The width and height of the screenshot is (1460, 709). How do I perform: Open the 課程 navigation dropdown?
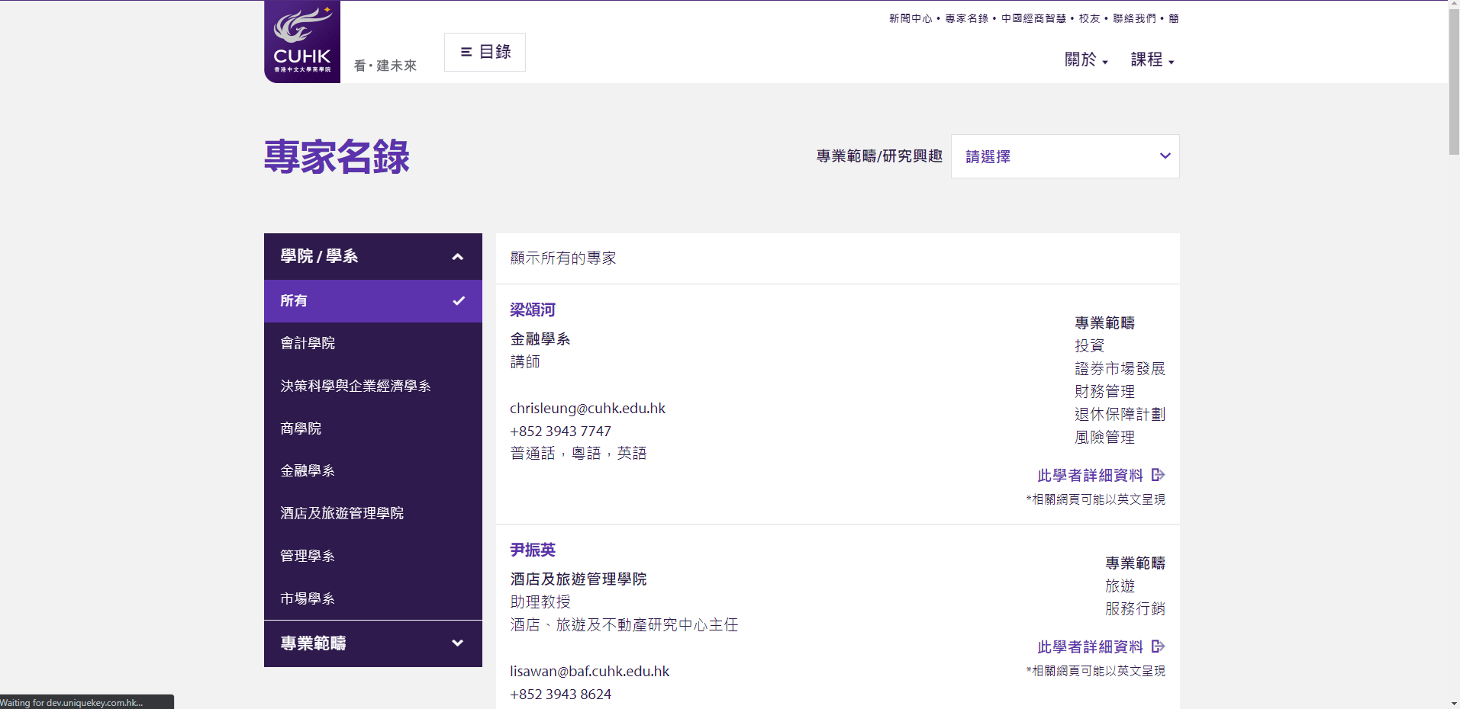(1152, 59)
